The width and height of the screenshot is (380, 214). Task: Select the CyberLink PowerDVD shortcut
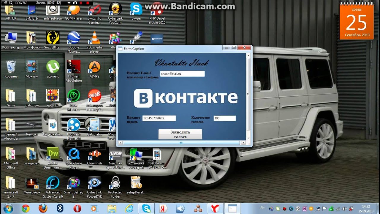click(x=94, y=187)
